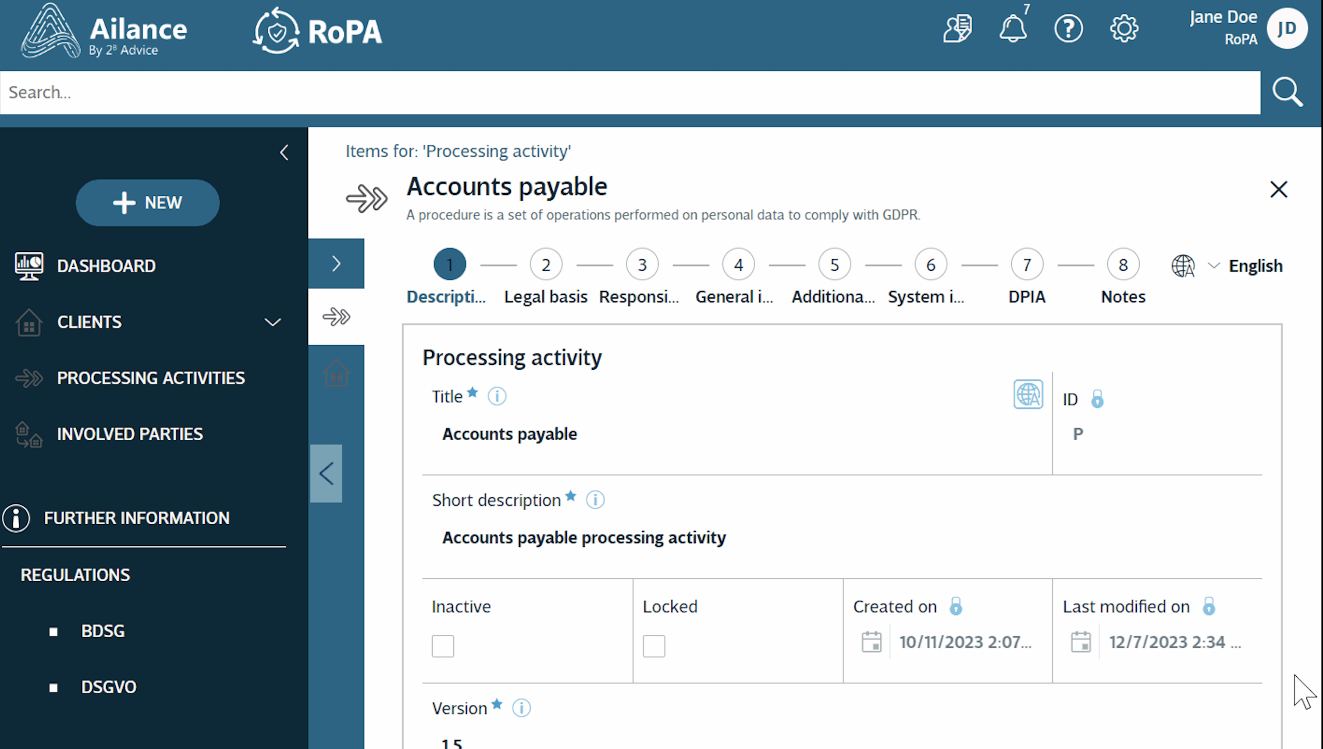
Task: Click the lock toggle next to the ID field
Action: click(x=1097, y=399)
